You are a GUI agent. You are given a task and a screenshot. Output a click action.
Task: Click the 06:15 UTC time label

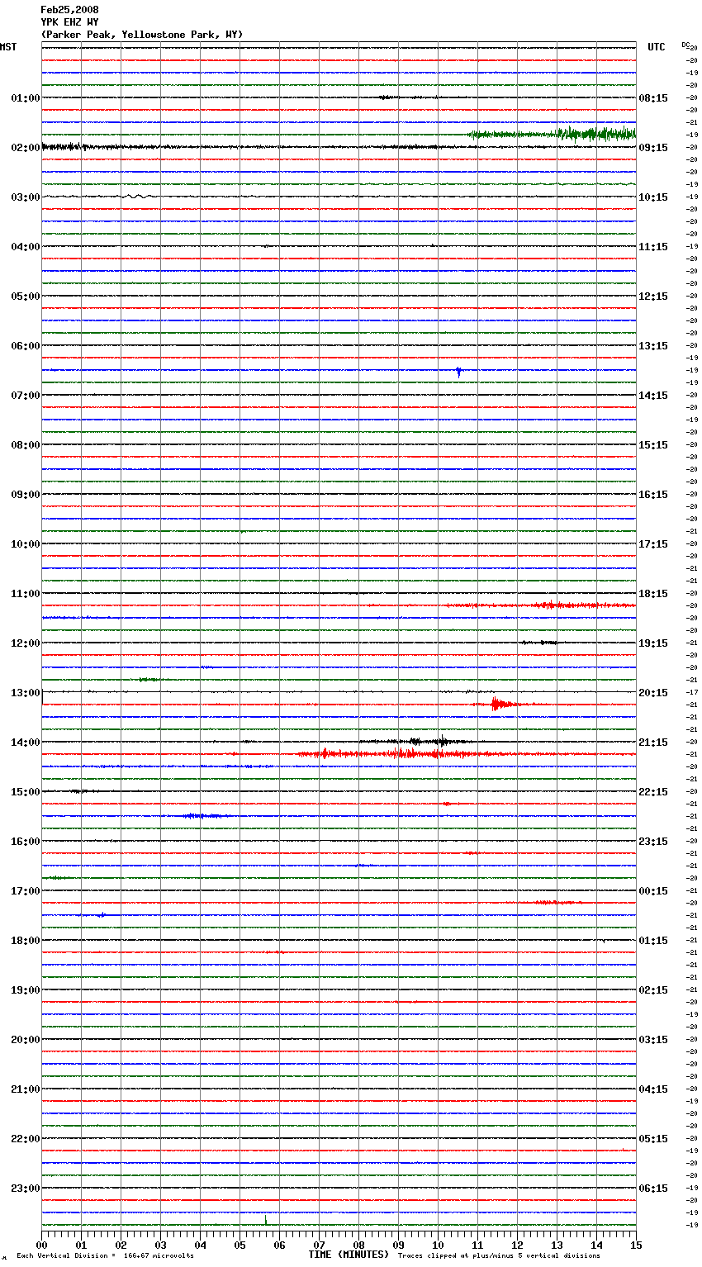(653, 1189)
